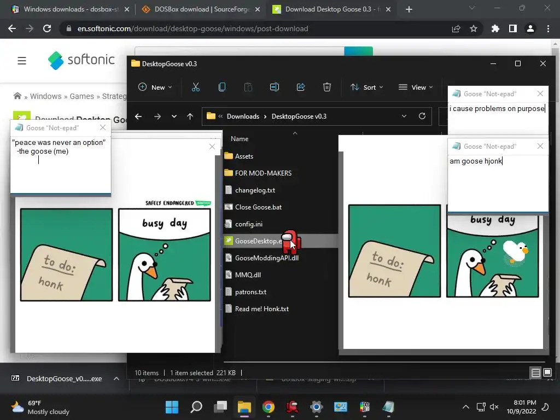Open taskbar Search

click(x=196, y=407)
